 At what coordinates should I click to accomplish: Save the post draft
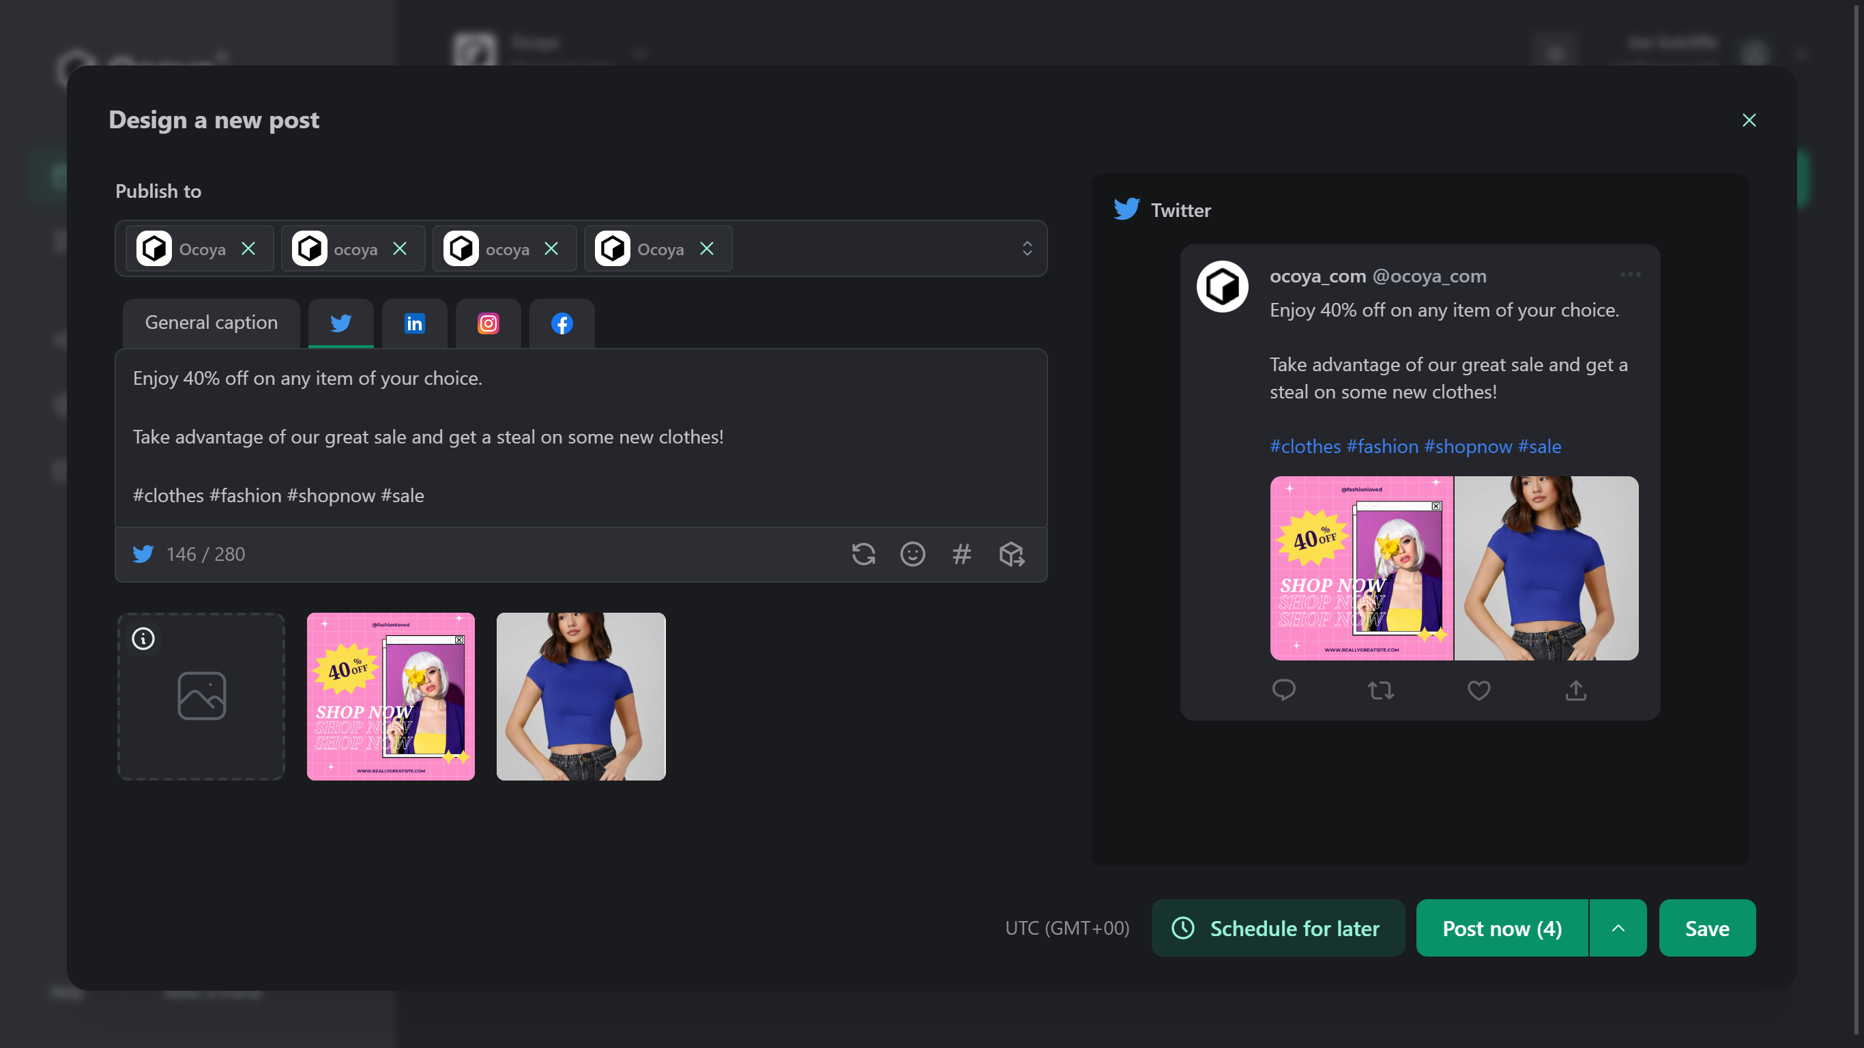[x=1707, y=928]
